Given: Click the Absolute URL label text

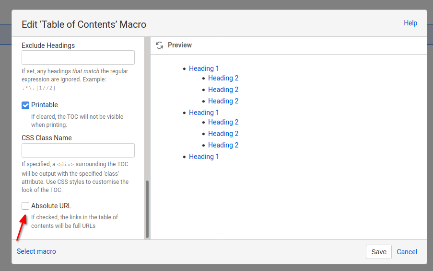Looking at the screenshot, I should [x=51, y=206].
